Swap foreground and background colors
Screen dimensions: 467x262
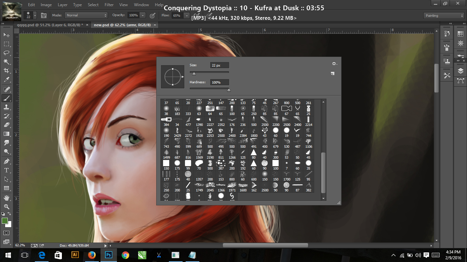click(10, 214)
